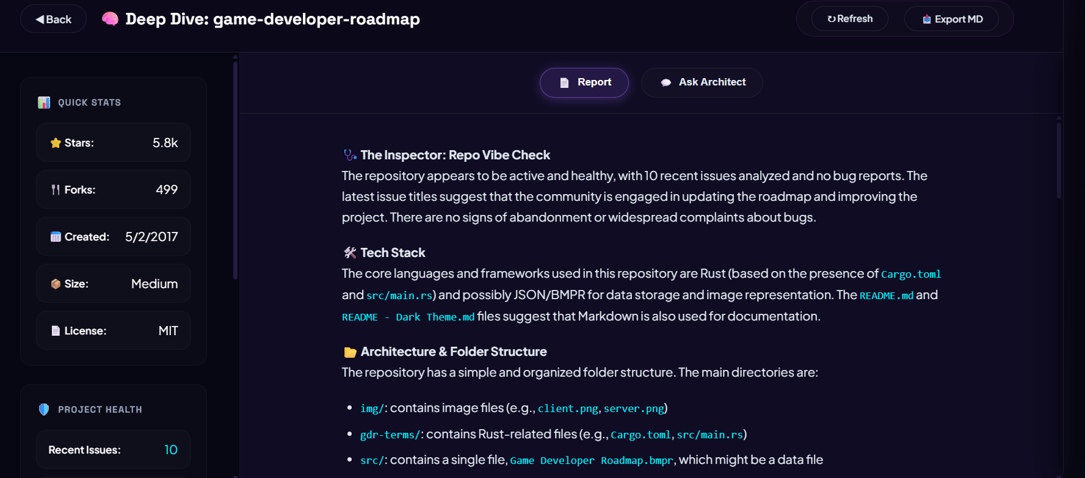1085x478 pixels.
Task: Click the src/ directory bullet entry
Action: 372,460
